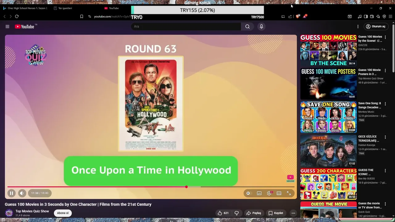Start voice search with the microphone icon

coord(261,27)
